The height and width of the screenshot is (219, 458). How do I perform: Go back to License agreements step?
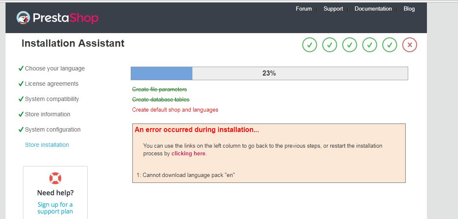(x=52, y=84)
